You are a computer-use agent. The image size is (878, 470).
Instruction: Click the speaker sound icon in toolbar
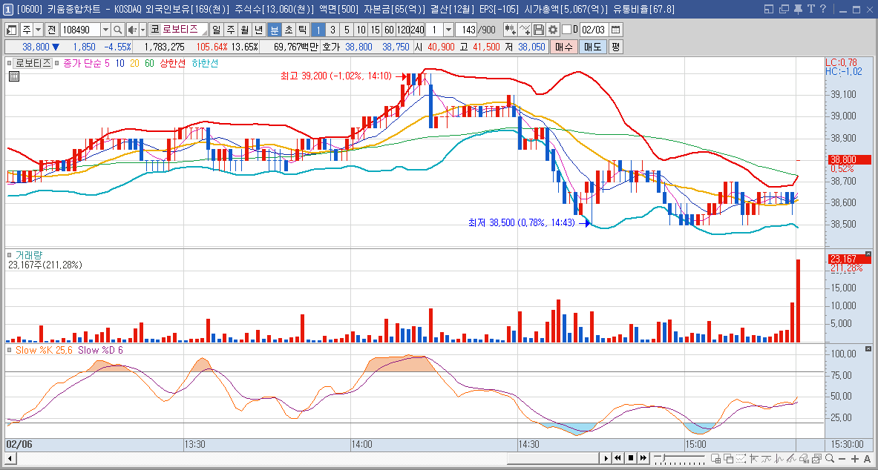pyautogui.click(x=131, y=30)
